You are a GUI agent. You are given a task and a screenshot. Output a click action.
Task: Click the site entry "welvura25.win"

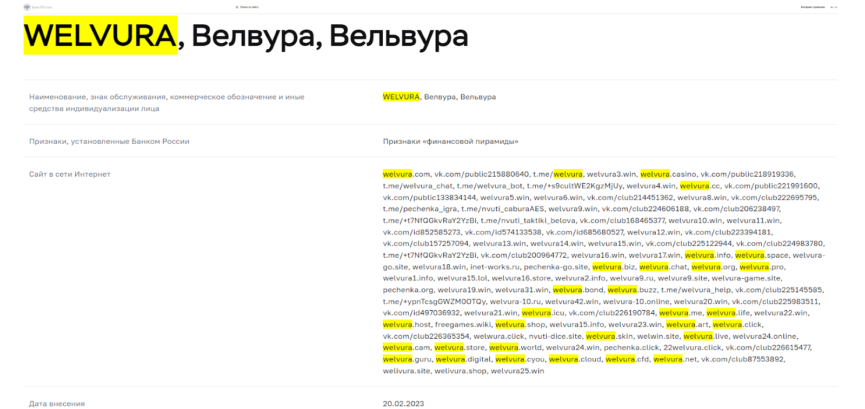pyautogui.click(x=517, y=371)
